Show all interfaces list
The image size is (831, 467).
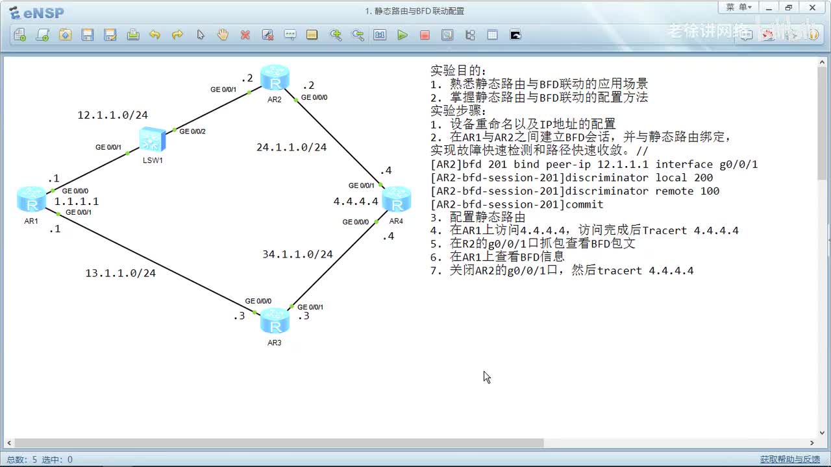(x=470, y=35)
